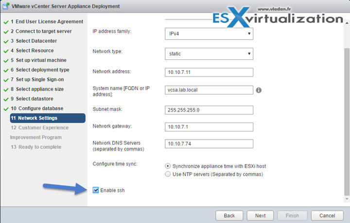The height and width of the screenshot is (223, 350).
Task: Click the Back button
Action: click(x=229, y=216)
